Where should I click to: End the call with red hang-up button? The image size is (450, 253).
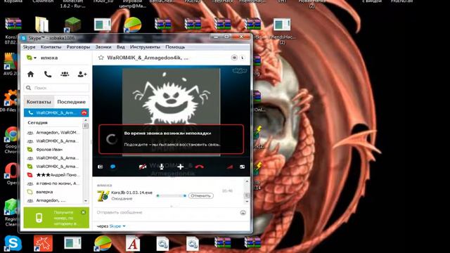[200, 167]
